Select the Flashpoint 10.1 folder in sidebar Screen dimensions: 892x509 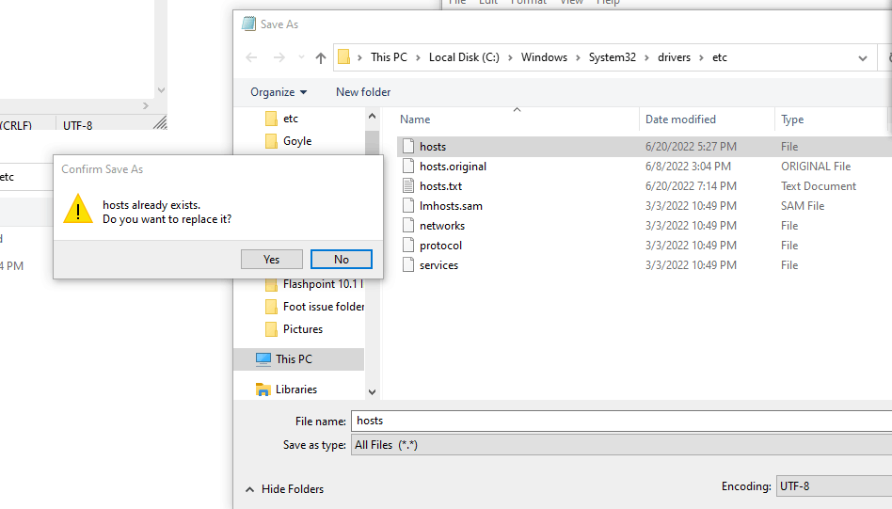(323, 284)
